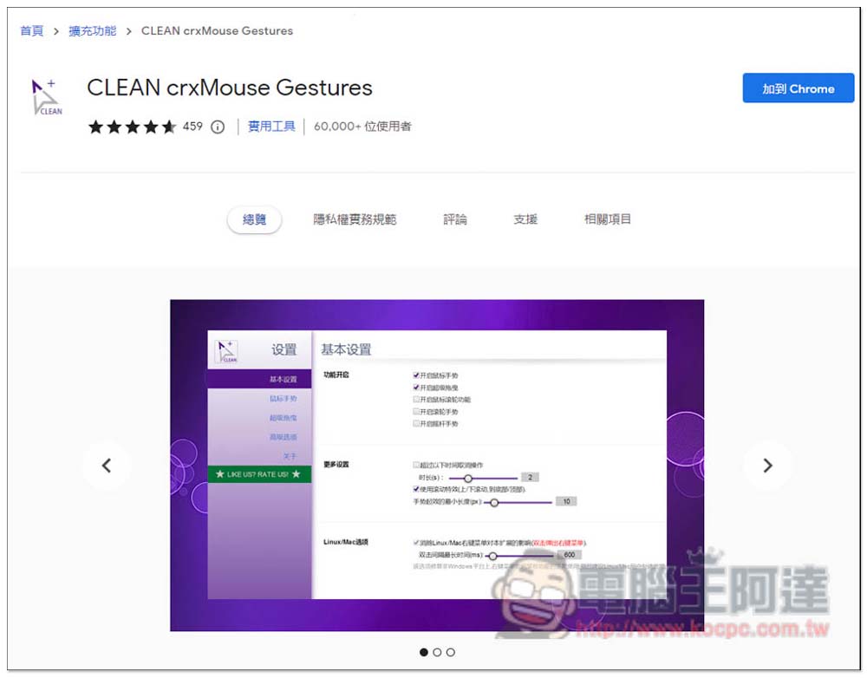Click the left carousel arrow
Screen dimensions: 867x678
[107, 466]
